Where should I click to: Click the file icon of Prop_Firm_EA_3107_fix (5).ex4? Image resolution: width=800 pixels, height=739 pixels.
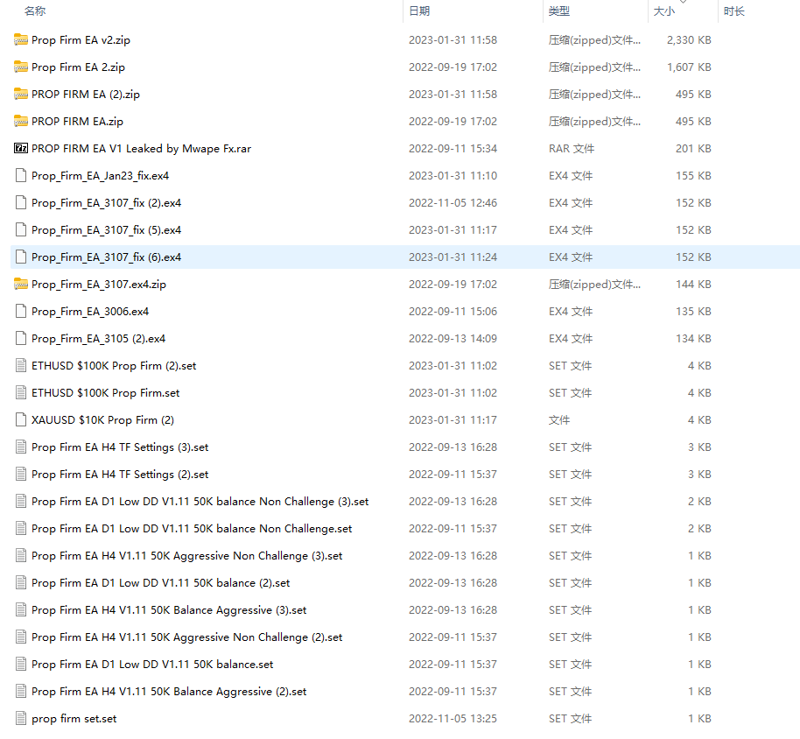[x=21, y=229]
